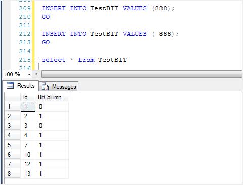This screenshot has width=243, height=185.
Task: Select row header number 8
Action: coord(13,174)
